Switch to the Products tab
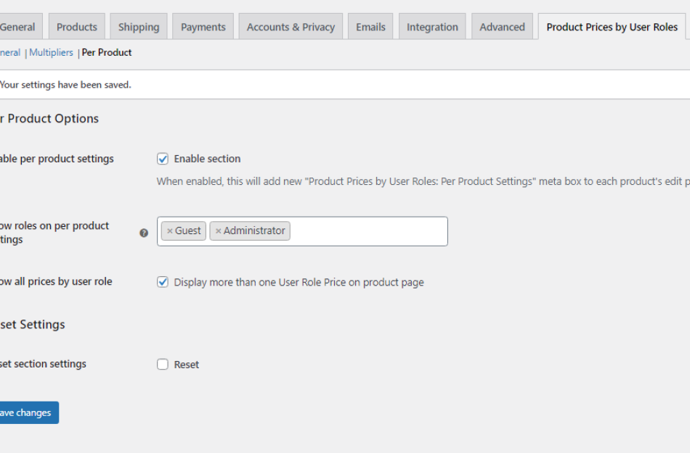Screen dimensions: 690x453 76,26
